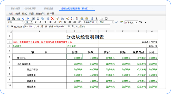This screenshot has height=94, width=171.
Task: Open the 格式 menu
Action: point(24,14)
